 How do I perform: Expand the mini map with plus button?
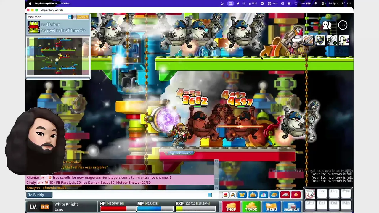click(74, 17)
